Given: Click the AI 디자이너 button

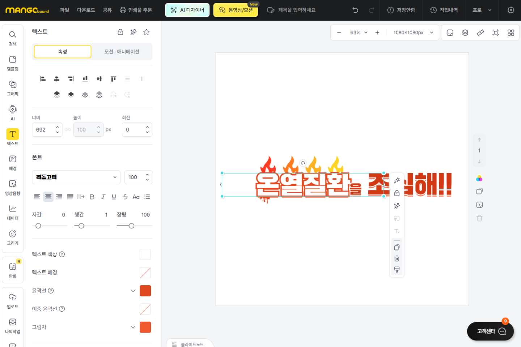Looking at the screenshot, I should coord(187,10).
